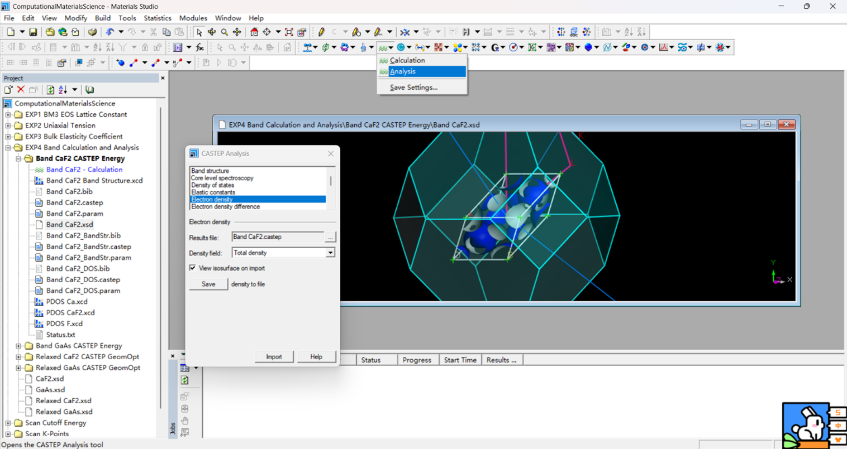Open the Build menu
This screenshot has height=449, width=847.
coord(103,18)
